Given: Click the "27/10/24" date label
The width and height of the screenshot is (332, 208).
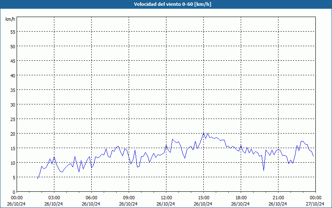Looking at the screenshot, I should coord(315,204).
